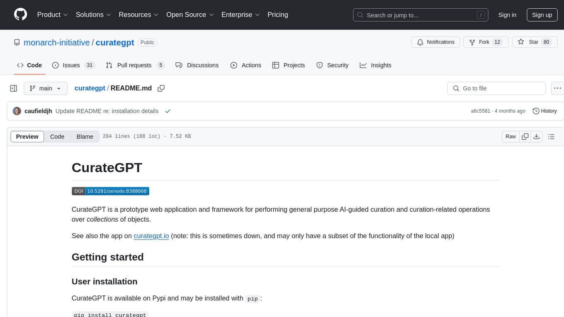Star the curategpt repository

click(535, 42)
